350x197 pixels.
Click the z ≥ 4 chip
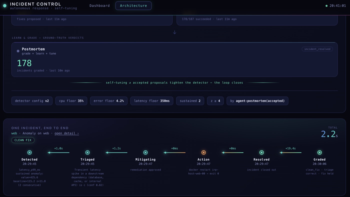(x=215, y=101)
